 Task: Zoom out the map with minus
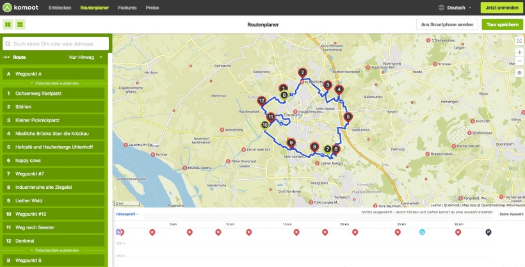tap(519, 61)
